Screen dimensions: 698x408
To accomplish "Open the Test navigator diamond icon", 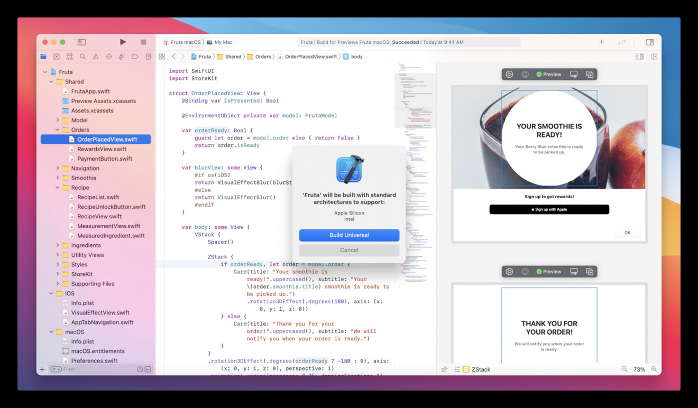I will click(109, 57).
